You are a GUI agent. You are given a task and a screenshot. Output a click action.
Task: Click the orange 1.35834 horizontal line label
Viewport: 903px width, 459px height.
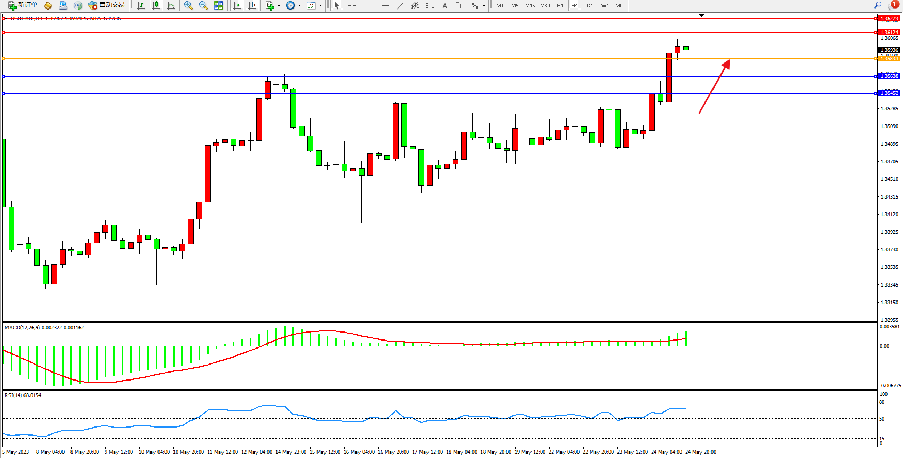pyautogui.click(x=889, y=59)
